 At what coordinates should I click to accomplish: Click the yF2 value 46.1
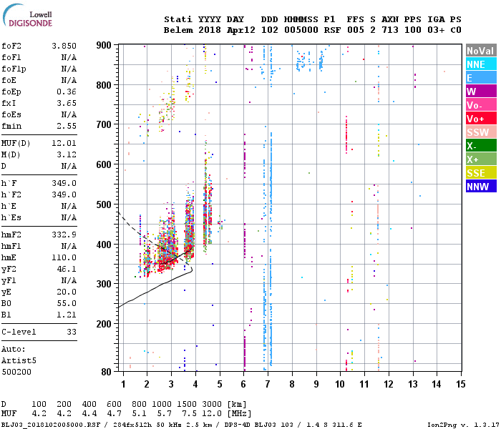(67, 269)
